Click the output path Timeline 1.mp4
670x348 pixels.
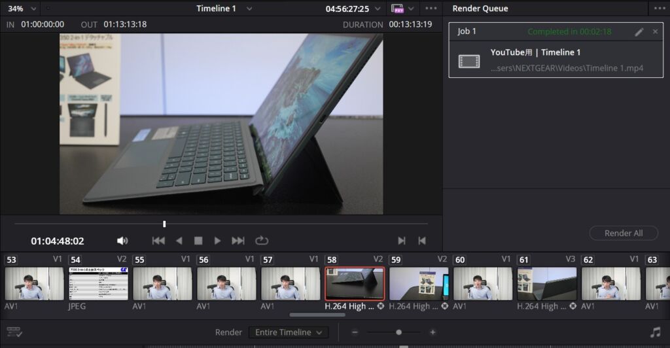567,68
